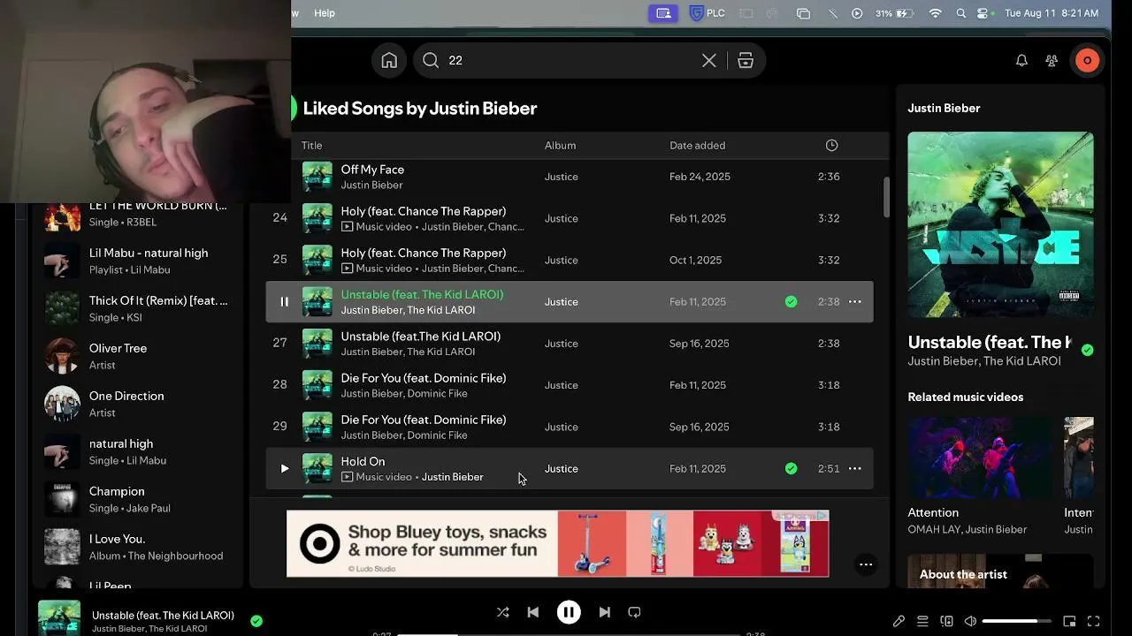The width and height of the screenshot is (1132, 636).
Task: Open the ad options three-dot button
Action: click(x=866, y=564)
